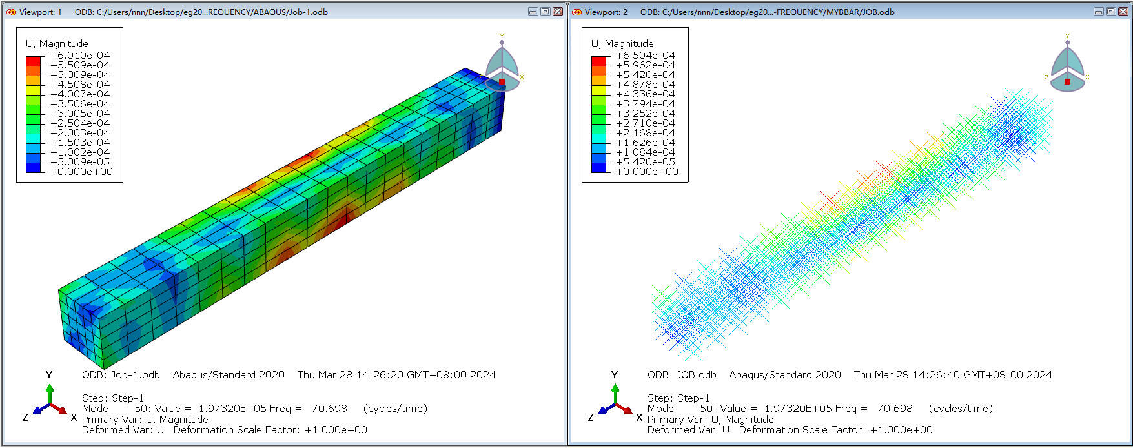Click Deformation Scale Factor text in Viewport 2

(835, 430)
